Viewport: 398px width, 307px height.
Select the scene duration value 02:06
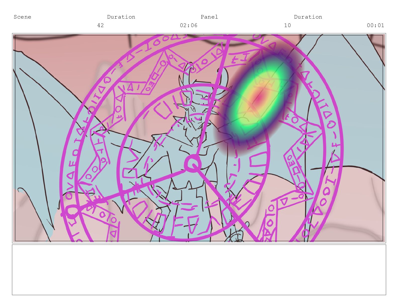[x=189, y=25]
